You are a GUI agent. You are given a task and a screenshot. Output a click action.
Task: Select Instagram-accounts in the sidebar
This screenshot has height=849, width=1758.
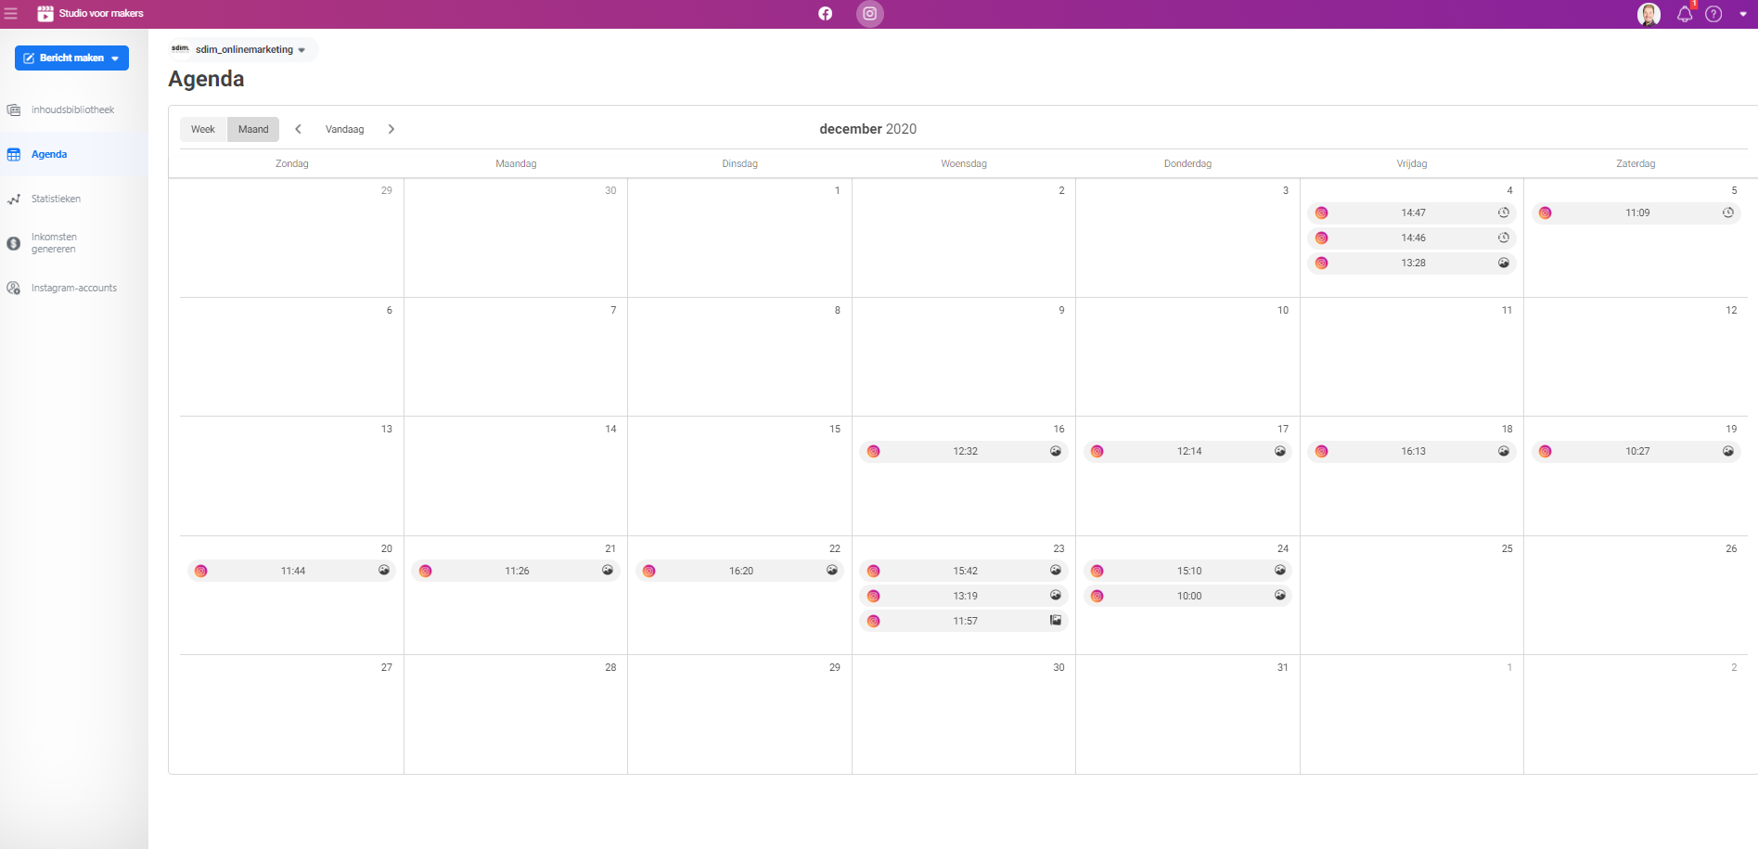pyautogui.click(x=74, y=288)
